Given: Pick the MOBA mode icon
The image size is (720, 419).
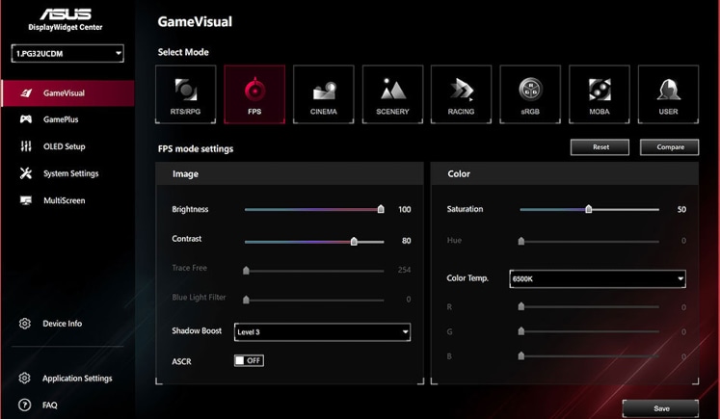Looking at the screenshot, I should pos(599,94).
